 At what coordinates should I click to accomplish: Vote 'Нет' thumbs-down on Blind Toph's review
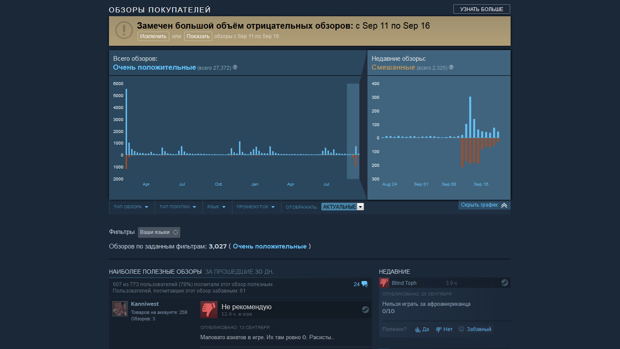444,329
